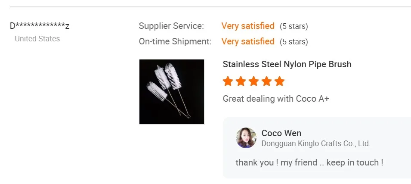Click the United States reviewer country
411x184 pixels.
click(37, 39)
